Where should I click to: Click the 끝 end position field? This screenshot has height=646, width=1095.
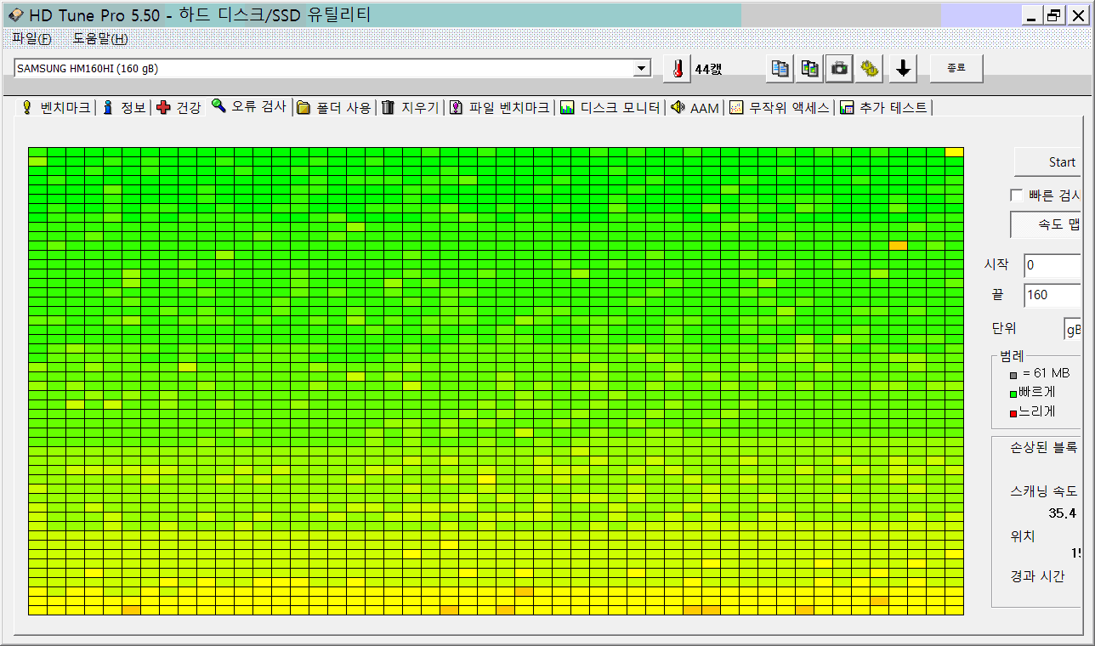(1052, 295)
